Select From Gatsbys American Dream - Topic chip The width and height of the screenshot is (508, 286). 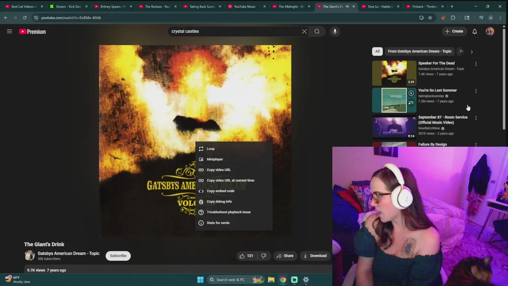point(419,51)
